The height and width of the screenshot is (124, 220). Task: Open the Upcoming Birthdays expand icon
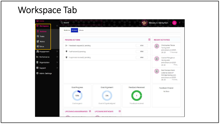click(120, 111)
